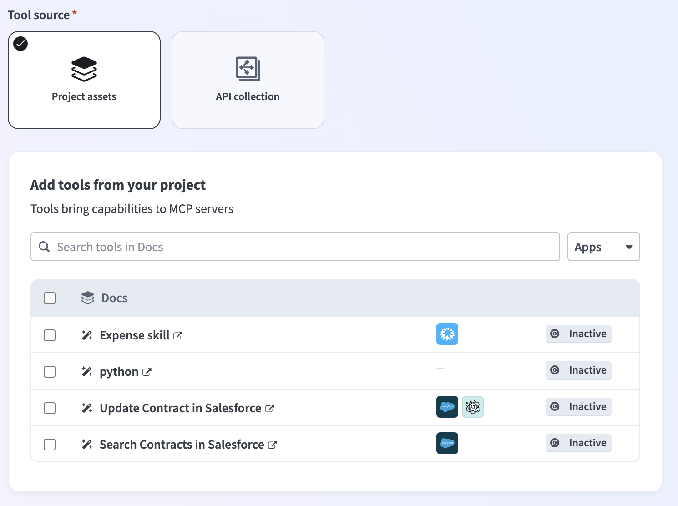
Task: Click Inactive status badge for Expense skill
Action: click(x=578, y=334)
